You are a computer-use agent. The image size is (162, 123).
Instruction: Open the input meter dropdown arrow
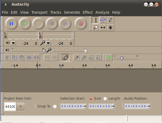coord(48,43)
